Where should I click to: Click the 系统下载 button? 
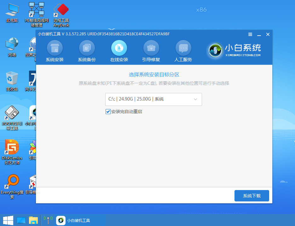click(252, 196)
